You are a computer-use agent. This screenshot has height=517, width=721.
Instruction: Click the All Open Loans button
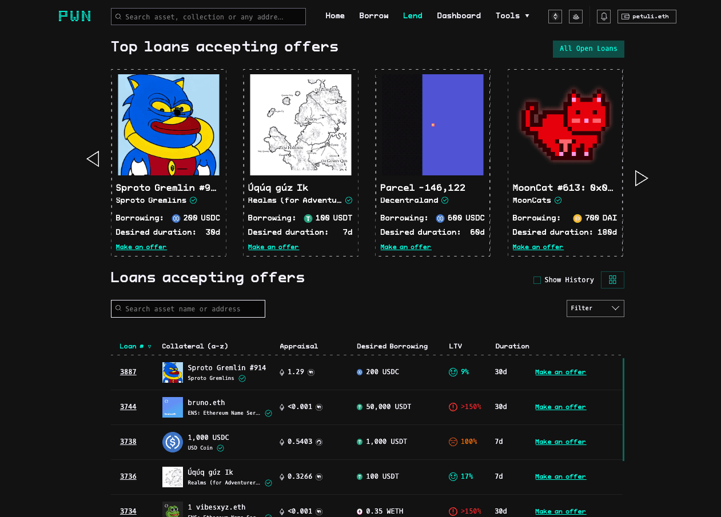(588, 49)
